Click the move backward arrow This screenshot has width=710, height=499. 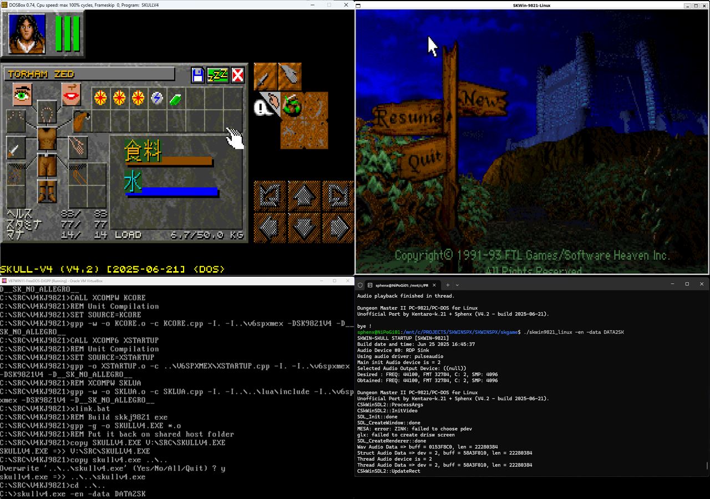click(x=303, y=227)
